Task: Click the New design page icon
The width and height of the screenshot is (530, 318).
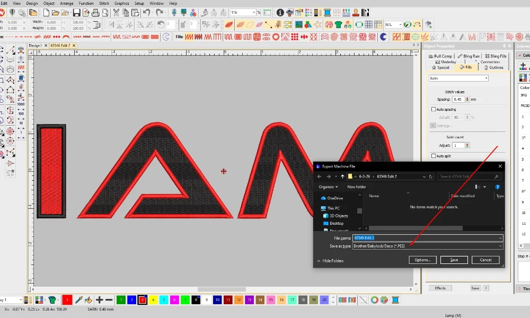Action: pyautogui.click(x=46, y=13)
